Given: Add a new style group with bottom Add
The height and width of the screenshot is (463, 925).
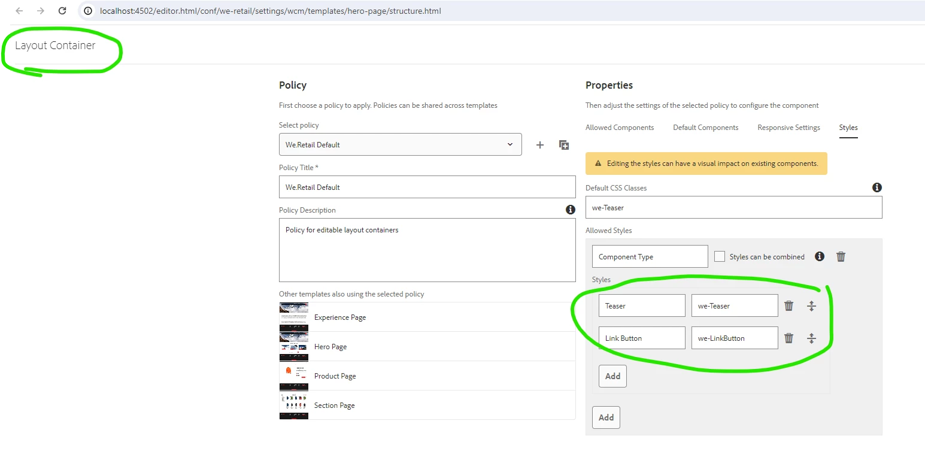Looking at the screenshot, I should pyautogui.click(x=606, y=417).
